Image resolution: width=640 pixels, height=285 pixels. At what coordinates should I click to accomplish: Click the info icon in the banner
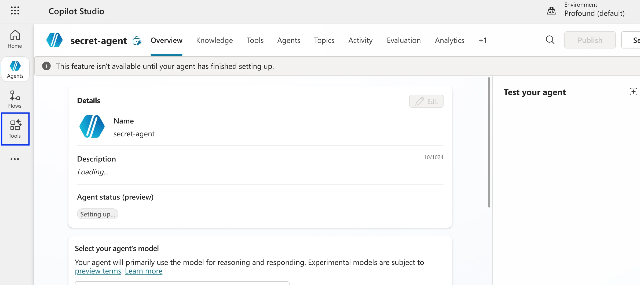[46, 66]
